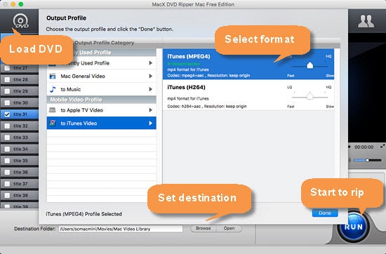Check the title 28 checkbox

pos(7,79)
